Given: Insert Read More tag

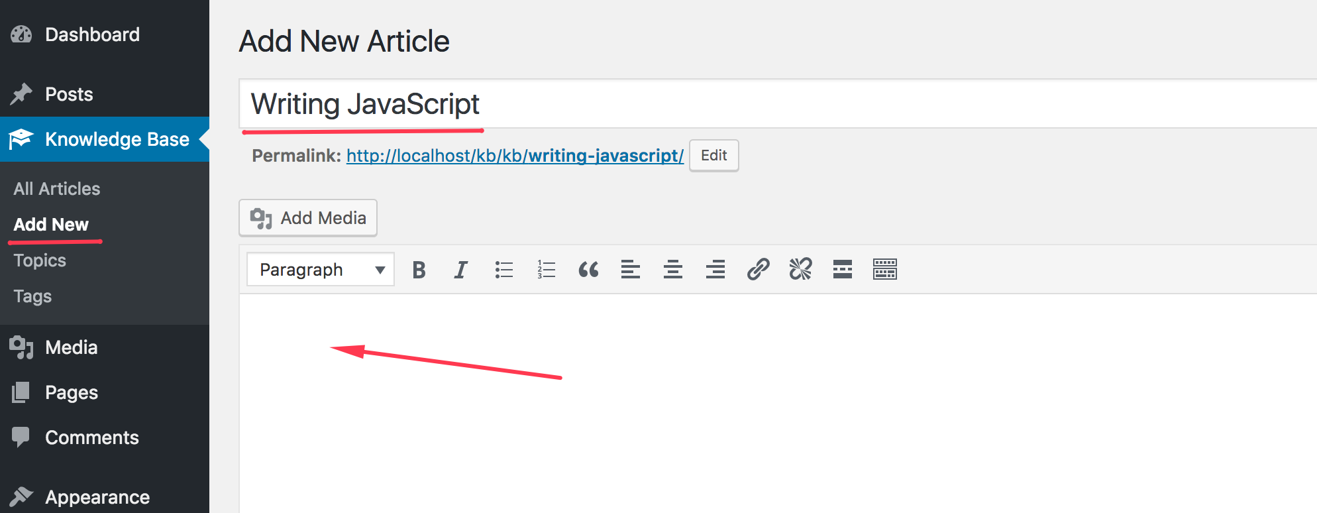Looking at the screenshot, I should (x=843, y=270).
